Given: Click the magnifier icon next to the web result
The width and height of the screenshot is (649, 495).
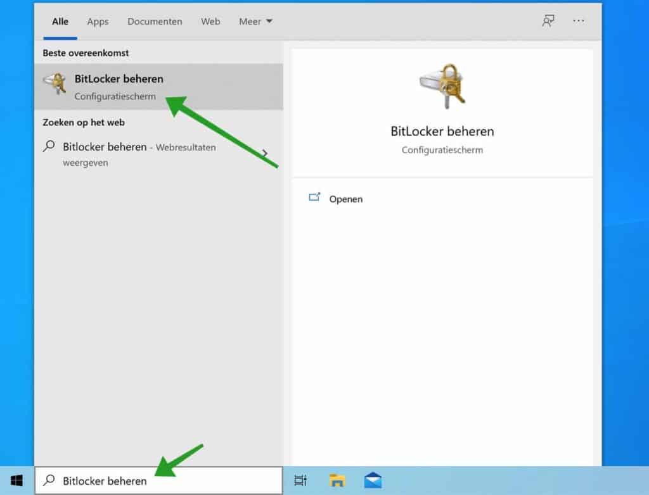Looking at the screenshot, I should tap(48, 146).
